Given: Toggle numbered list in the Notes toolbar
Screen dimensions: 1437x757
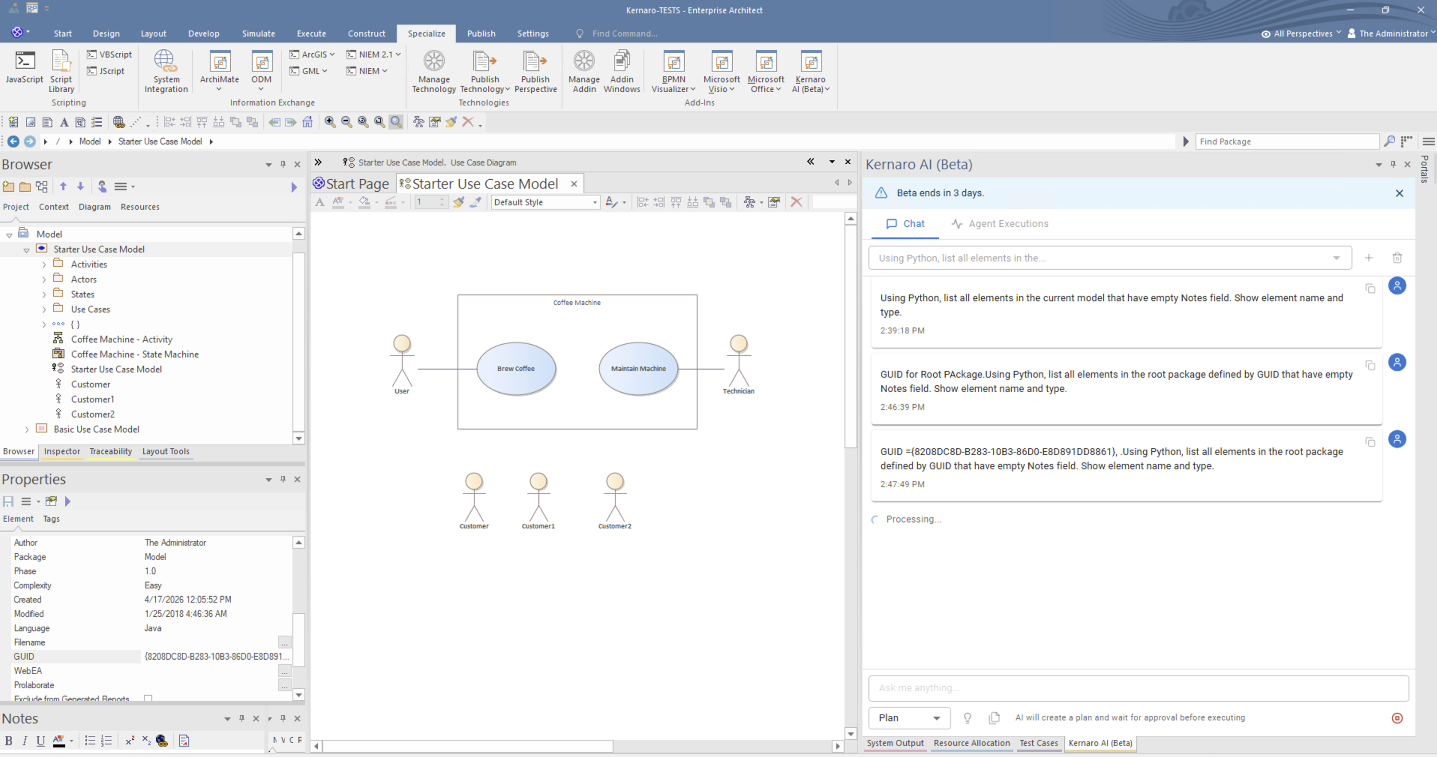Looking at the screenshot, I should pos(106,741).
